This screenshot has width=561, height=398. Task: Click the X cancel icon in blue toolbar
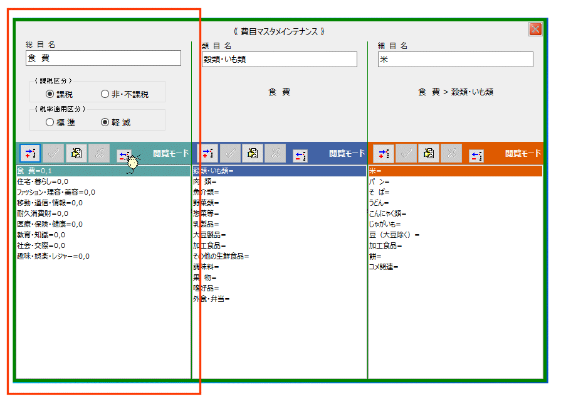point(276,153)
